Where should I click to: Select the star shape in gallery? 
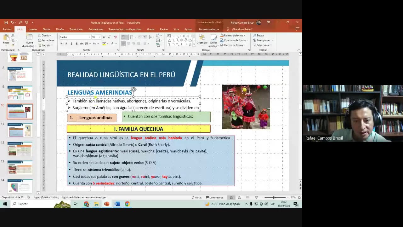pos(190,44)
